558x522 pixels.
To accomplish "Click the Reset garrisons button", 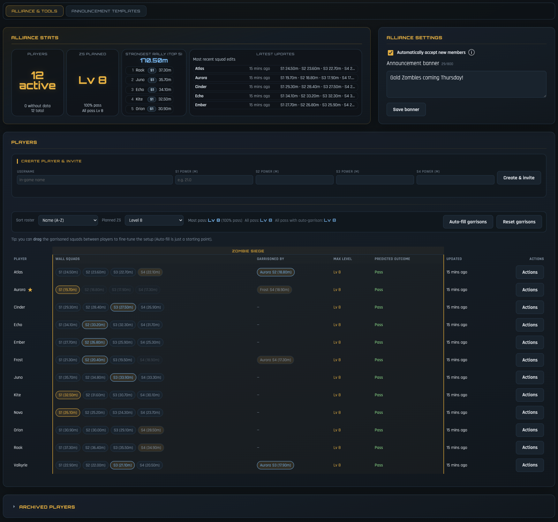I will tap(519, 222).
